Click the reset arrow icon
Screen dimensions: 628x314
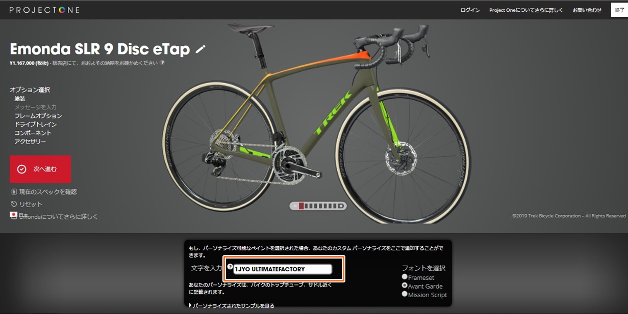point(14,204)
